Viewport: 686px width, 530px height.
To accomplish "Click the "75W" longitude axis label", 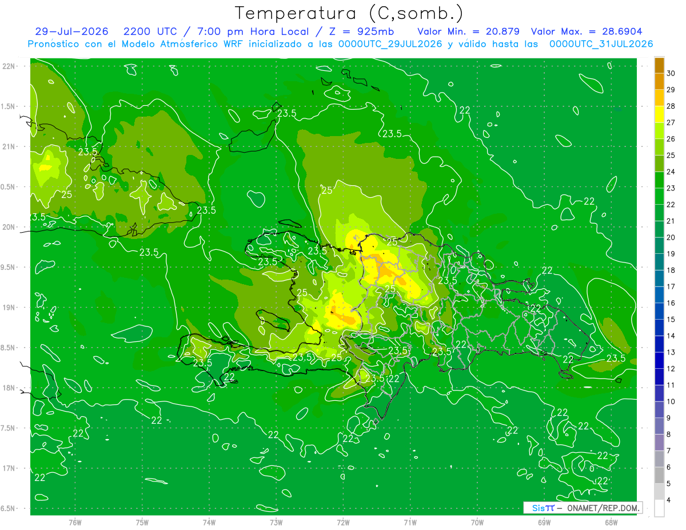I will click(142, 522).
